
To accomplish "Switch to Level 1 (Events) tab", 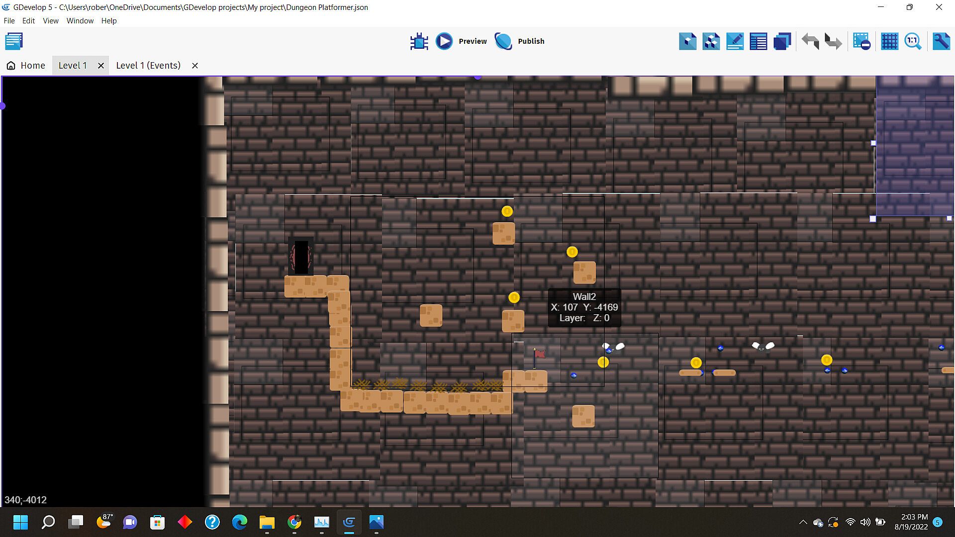I will [148, 66].
